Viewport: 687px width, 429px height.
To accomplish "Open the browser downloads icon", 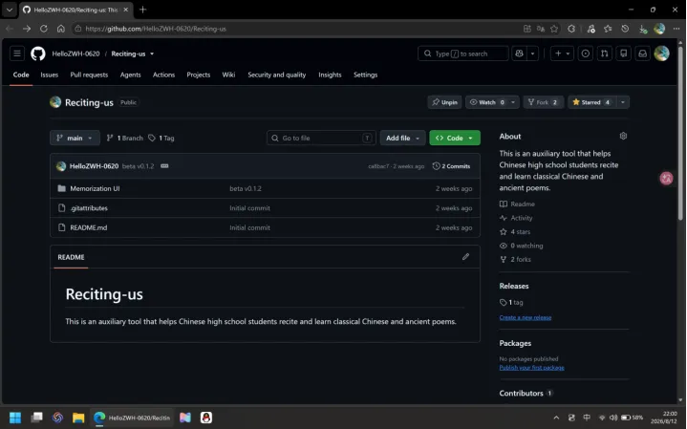I will tap(643, 29).
